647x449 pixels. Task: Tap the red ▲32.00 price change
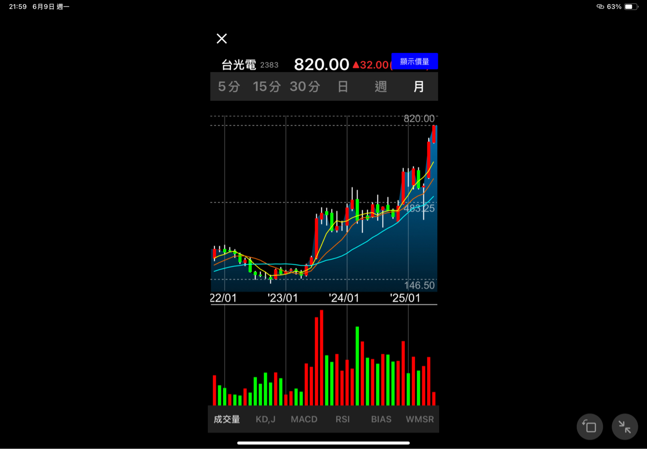point(371,65)
